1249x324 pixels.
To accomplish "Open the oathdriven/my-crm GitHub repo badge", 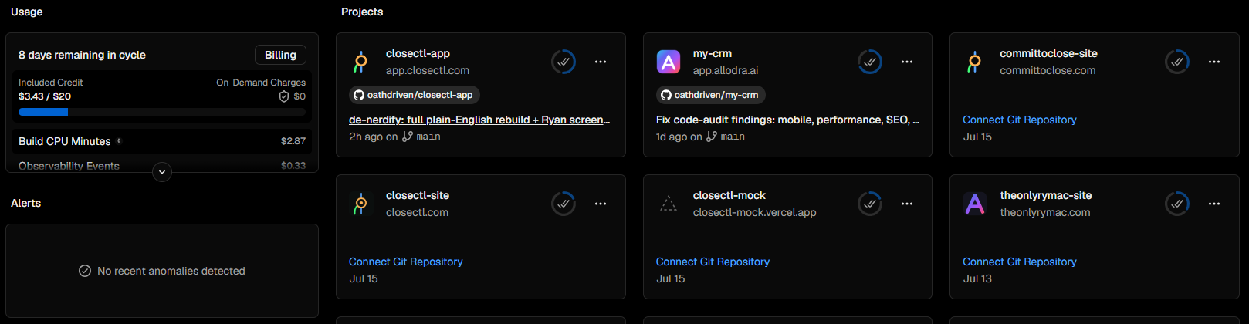I will 711,95.
